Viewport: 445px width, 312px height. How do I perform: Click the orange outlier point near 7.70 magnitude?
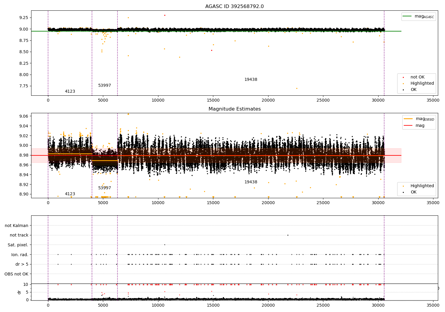tap(297, 88)
